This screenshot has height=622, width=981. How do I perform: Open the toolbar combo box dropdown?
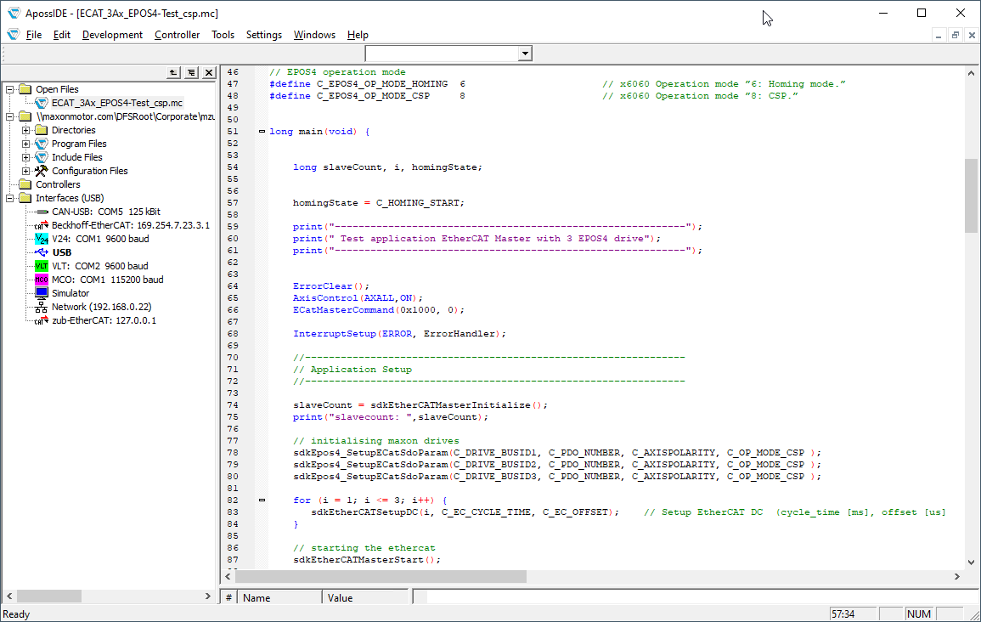coord(524,53)
